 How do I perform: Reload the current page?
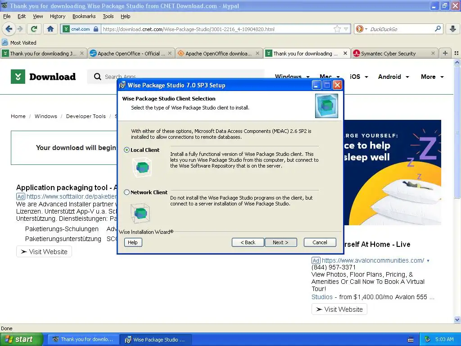(x=34, y=29)
